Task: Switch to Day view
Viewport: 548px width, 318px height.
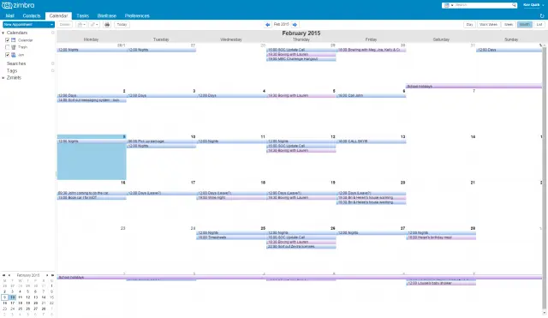Action: coord(469,25)
